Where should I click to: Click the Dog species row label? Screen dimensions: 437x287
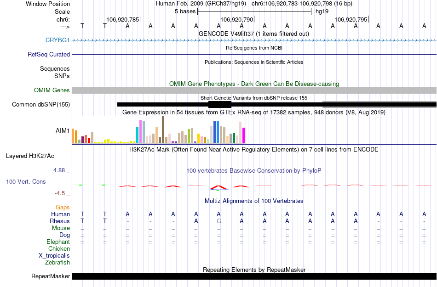pos(64,235)
